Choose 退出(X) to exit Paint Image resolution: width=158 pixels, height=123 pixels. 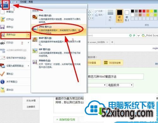click(x=15, y=90)
